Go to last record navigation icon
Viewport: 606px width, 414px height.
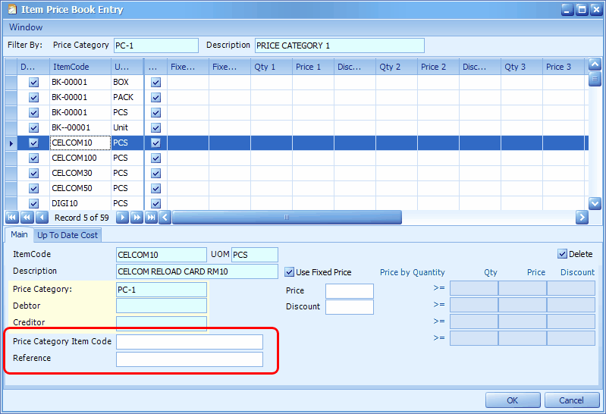click(151, 218)
